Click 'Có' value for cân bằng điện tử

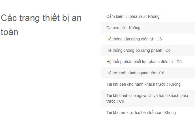pos(159,39)
